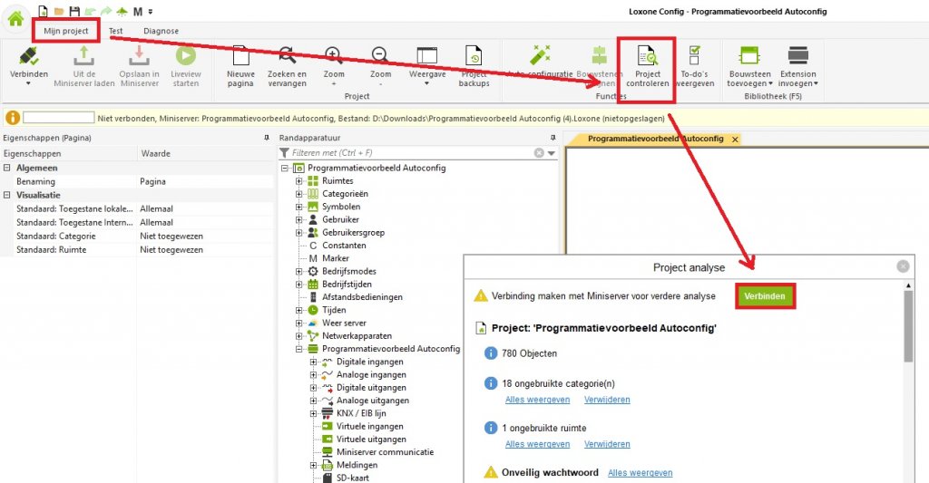Close the Programmatievoorbeeld Autoconfig page tab

(735, 139)
